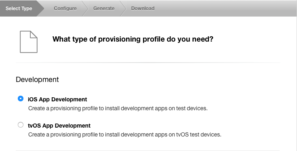Click the blank document icon
Viewport: 297px width, 151px height.
[29, 42]
